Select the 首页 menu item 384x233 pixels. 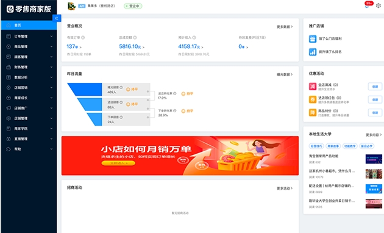pos(29,25)
